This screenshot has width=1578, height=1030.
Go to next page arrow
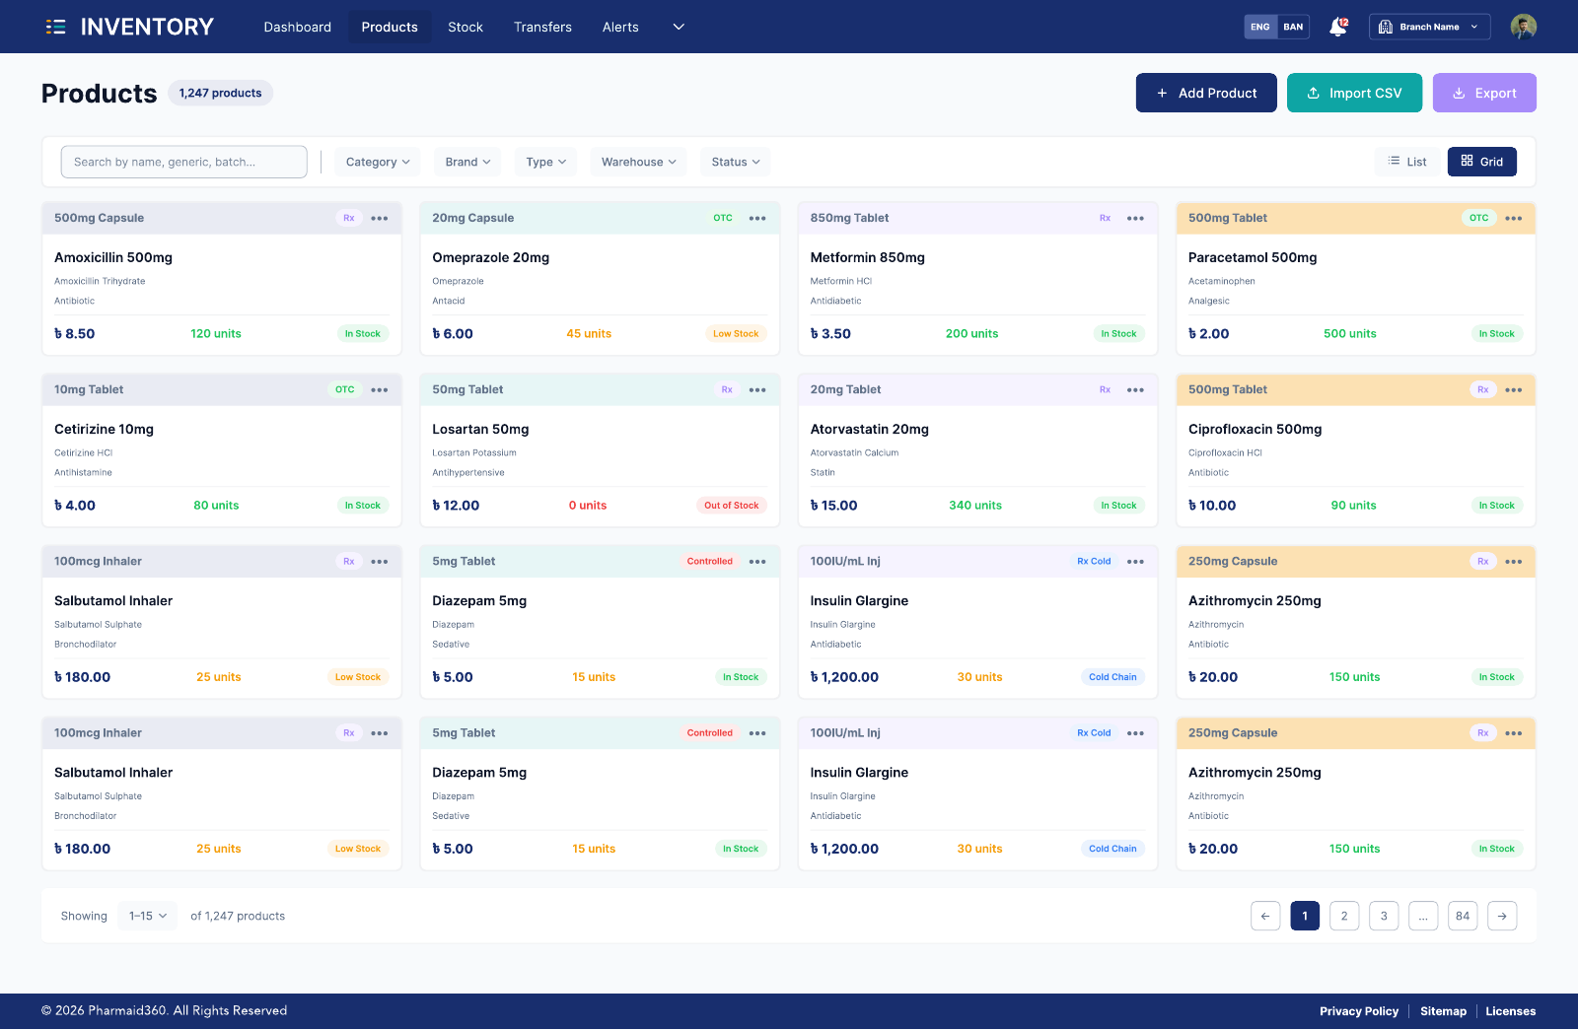pos(1502,916)
